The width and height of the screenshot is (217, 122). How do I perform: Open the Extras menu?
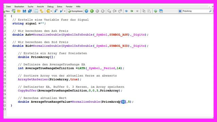coord(60,6)
